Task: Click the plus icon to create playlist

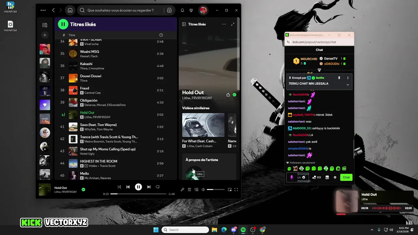Action: pos(45,35)
